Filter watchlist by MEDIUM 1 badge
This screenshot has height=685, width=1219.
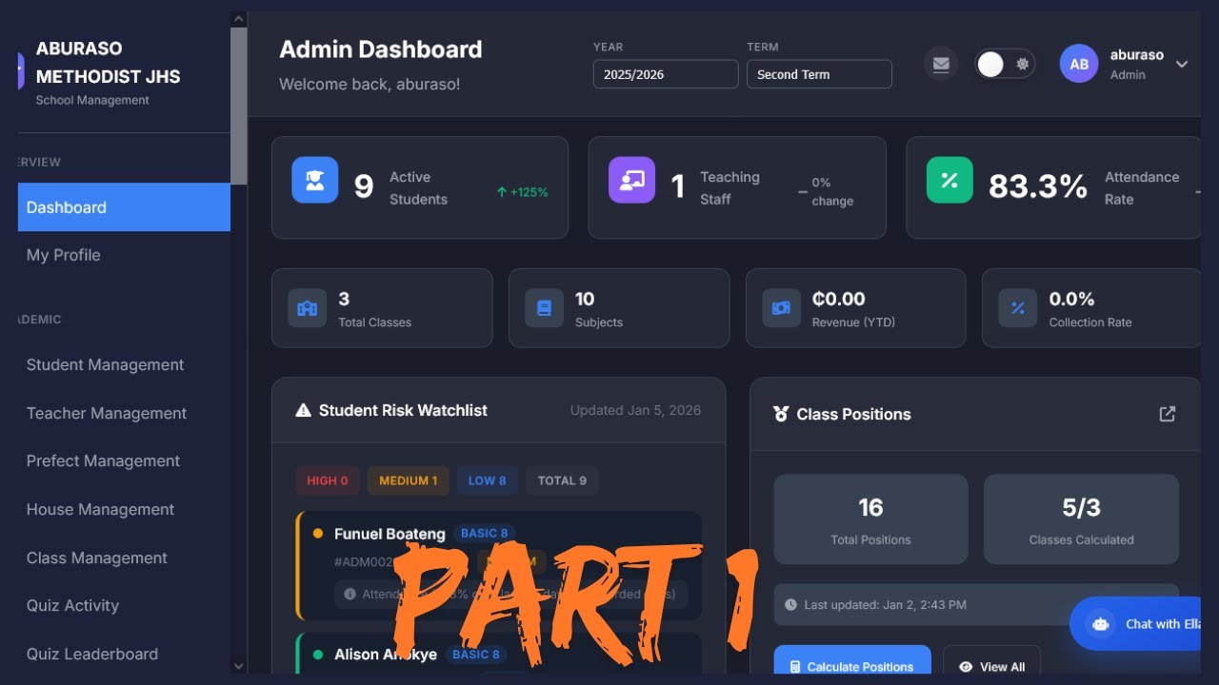coord(409,480)
